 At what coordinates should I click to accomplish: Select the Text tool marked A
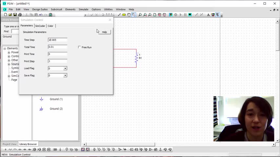pyautogui.click(x=208, y=15)
